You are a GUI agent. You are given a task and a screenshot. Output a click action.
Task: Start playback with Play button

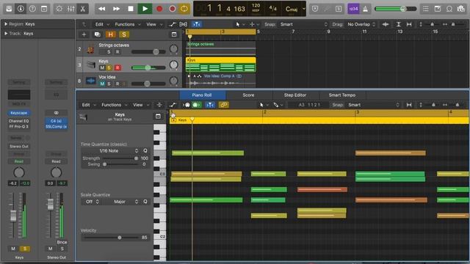[145, 9]
